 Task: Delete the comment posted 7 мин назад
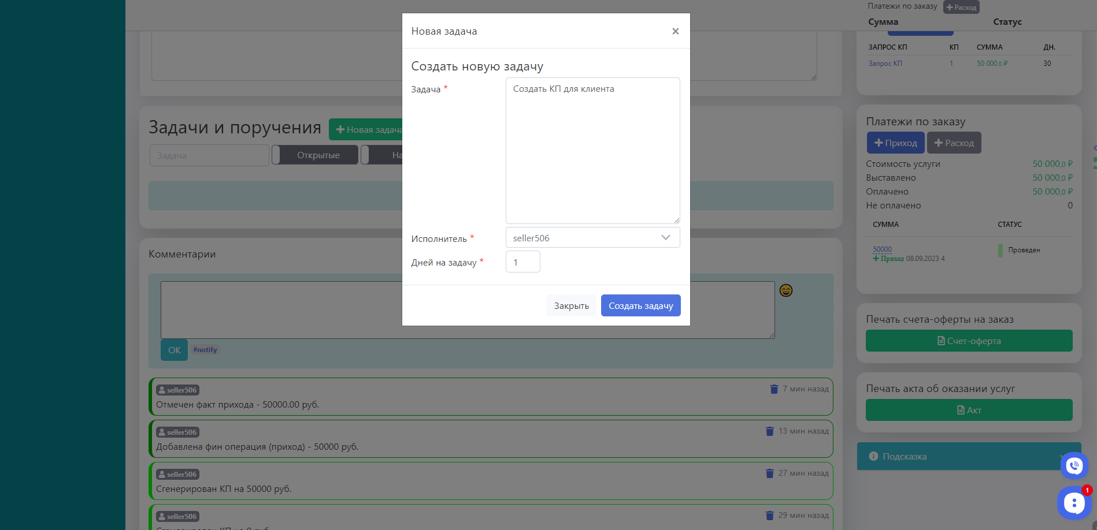(x=774, y=389)
